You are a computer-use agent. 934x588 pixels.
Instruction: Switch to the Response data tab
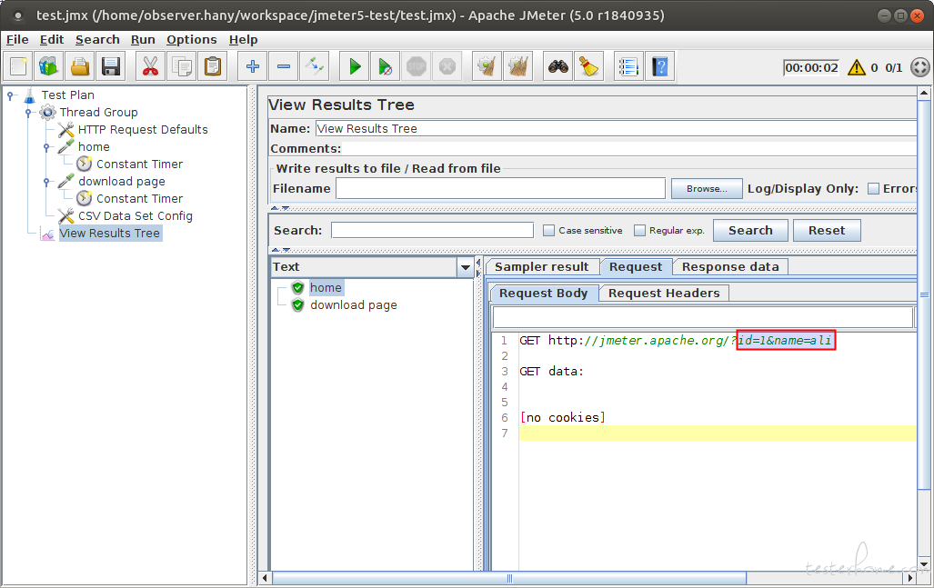[x=730, y=267]
